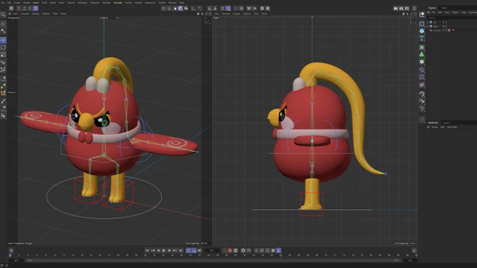
Task: Click the highlighted icon atop right palette
Action: coord(421,15)
